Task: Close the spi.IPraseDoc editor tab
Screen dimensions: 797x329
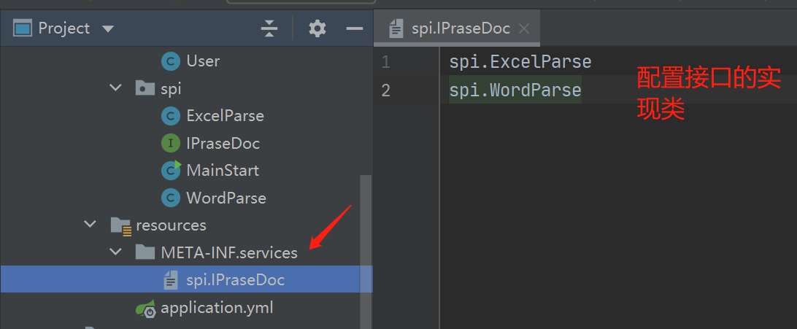Action: click(x=523, y=29)
